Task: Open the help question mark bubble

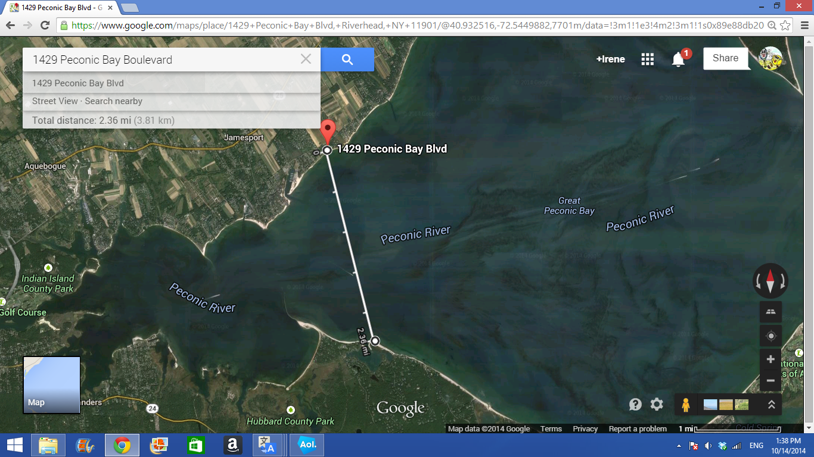Action: tap(635, 405)
